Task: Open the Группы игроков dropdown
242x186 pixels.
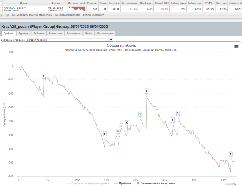Action: pos(93,15)
